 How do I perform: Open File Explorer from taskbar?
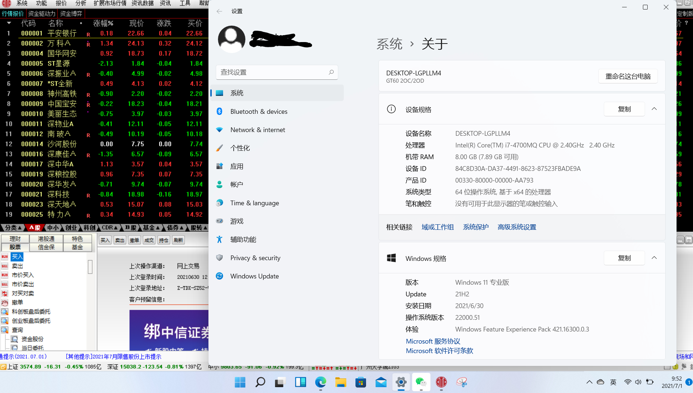coord(340,382)
